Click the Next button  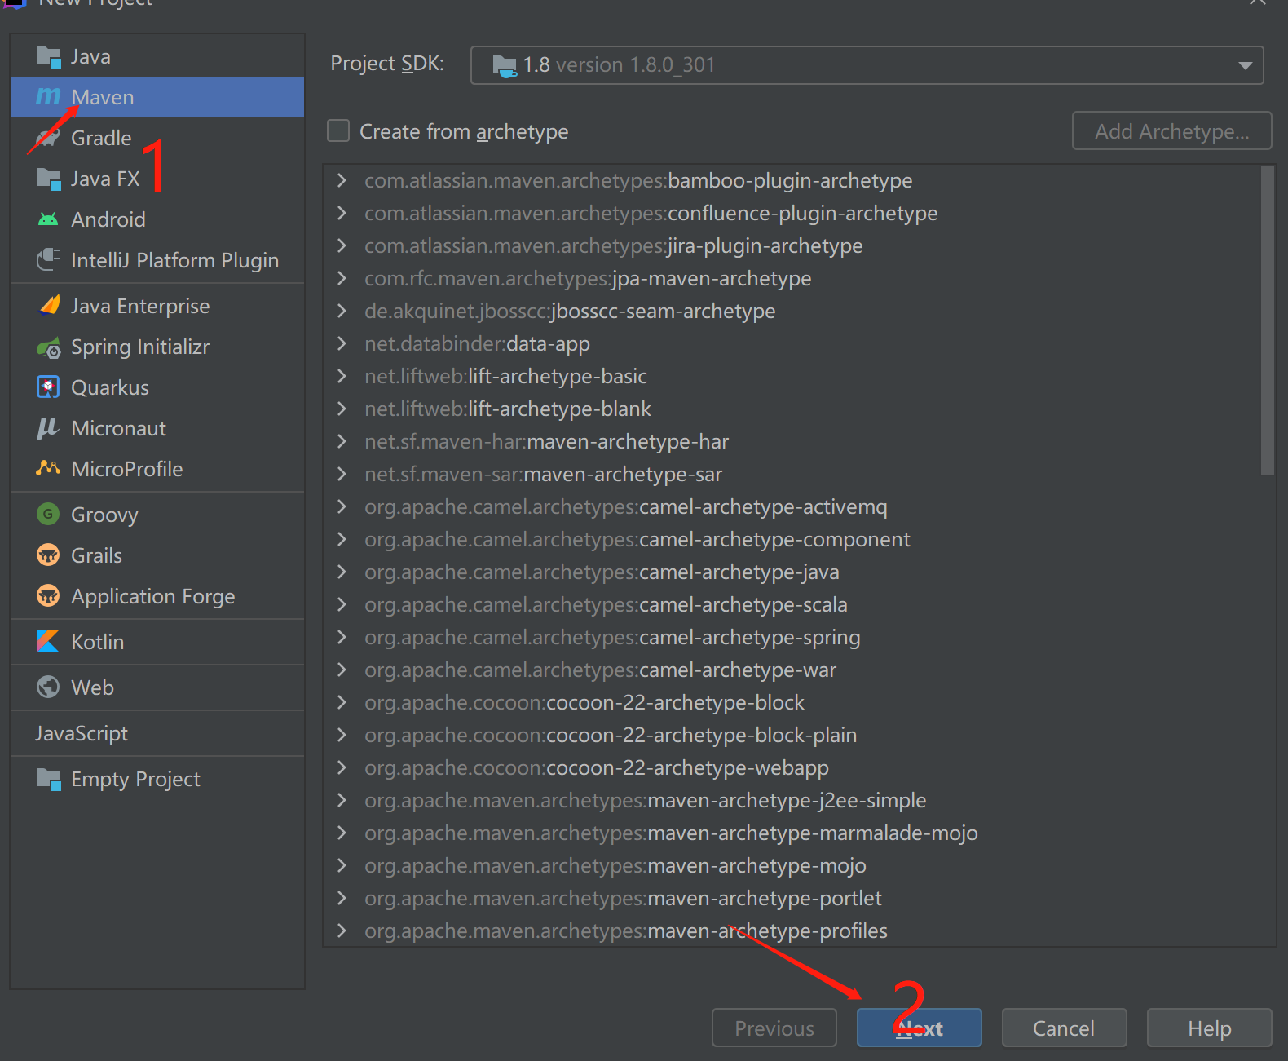click(x=919, y=1028)
